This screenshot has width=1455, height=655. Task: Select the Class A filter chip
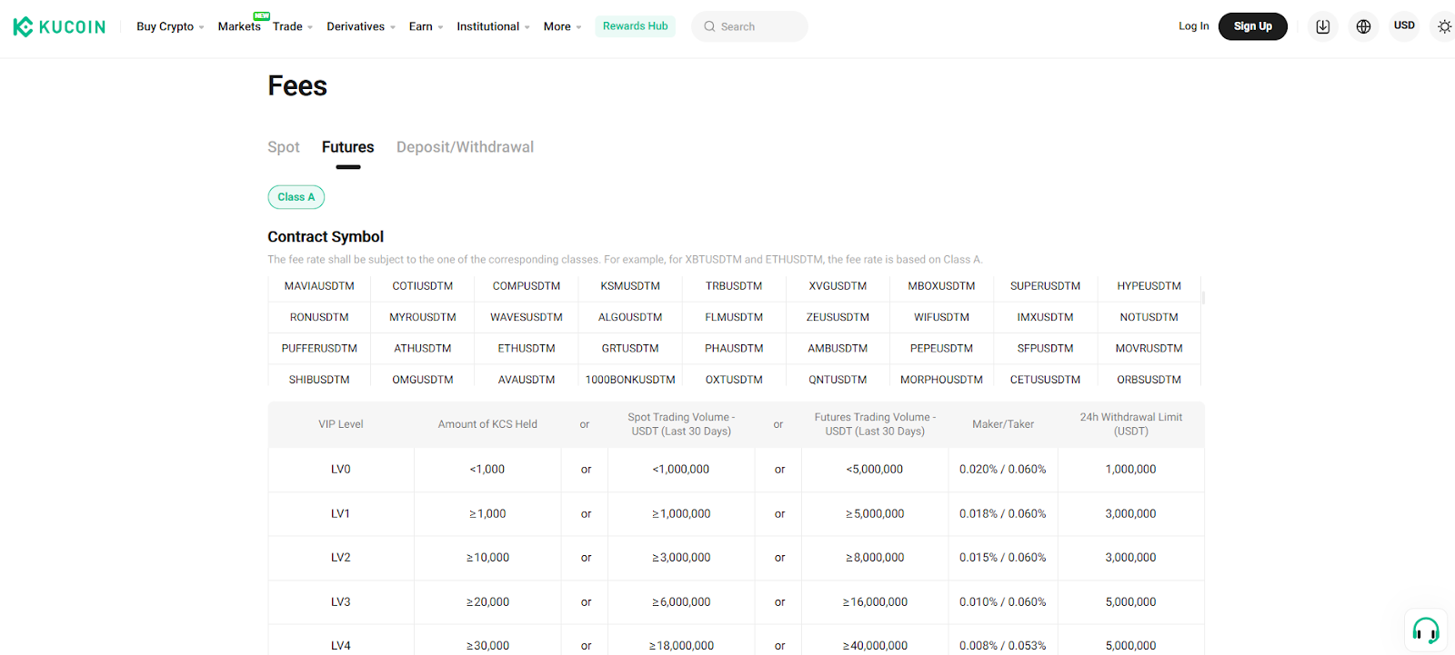coord(296,197)
